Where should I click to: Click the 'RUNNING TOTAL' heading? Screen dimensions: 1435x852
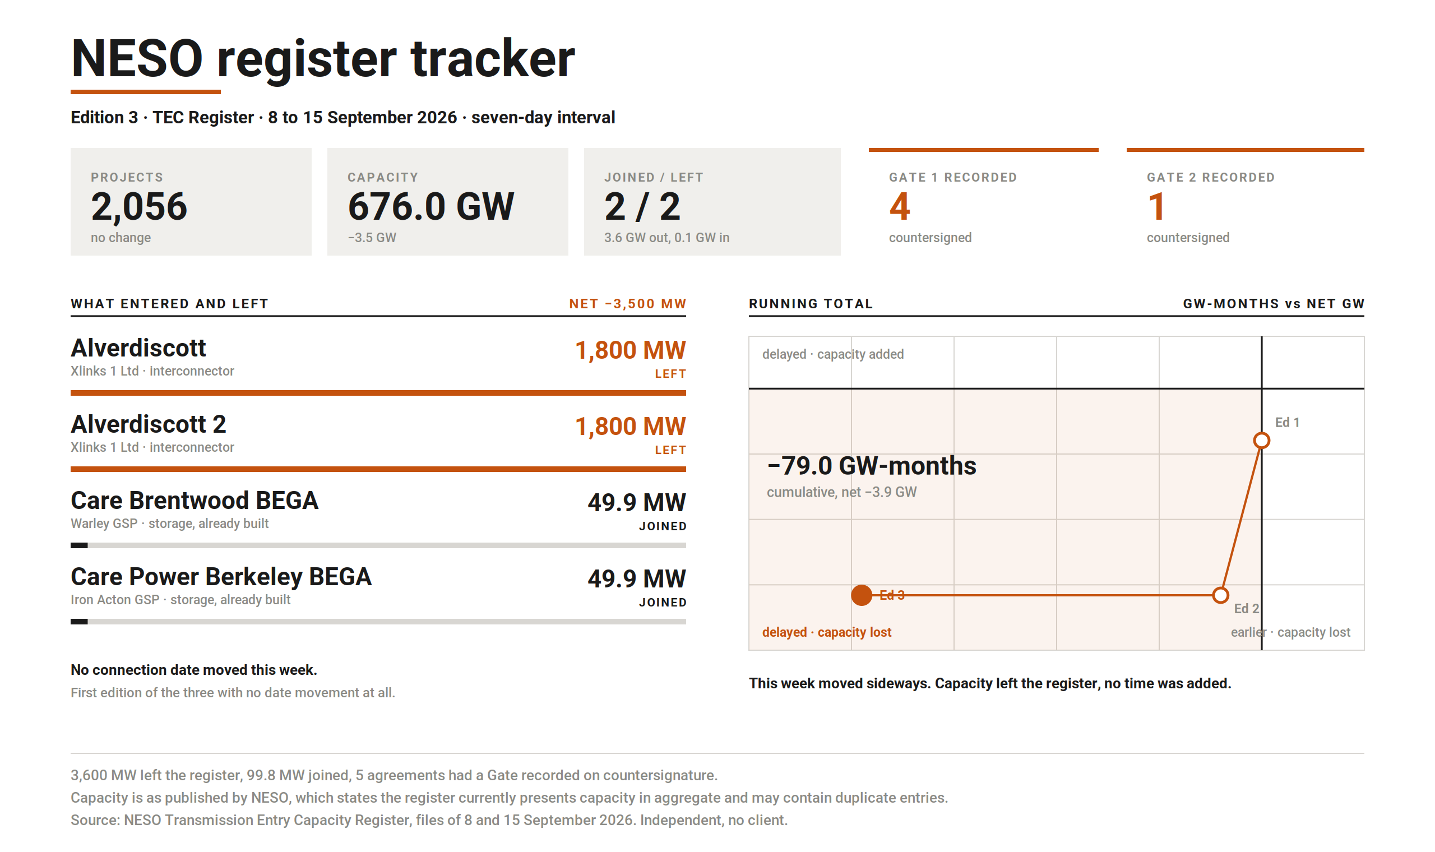tap(811, 304)
